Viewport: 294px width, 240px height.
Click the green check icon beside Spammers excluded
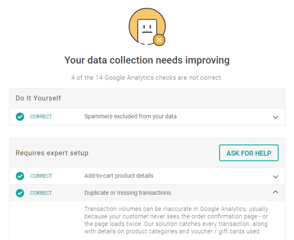(20, 117)
